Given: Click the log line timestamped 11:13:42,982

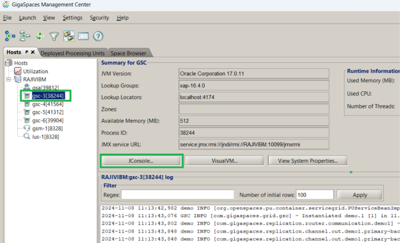Looking at the screenshot, I should (250, 208).
